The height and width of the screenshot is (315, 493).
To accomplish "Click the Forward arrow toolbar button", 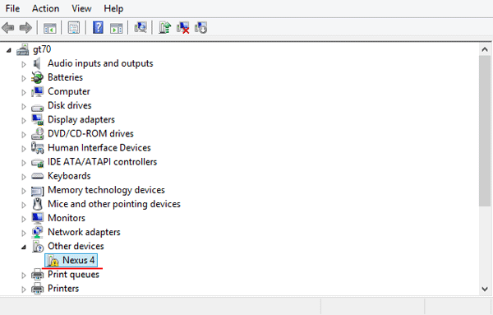I will click(25, 28).
